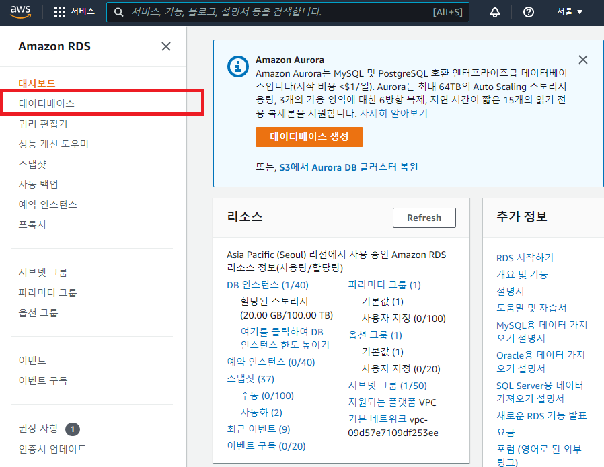
Task: Open 인증서 업데이트 in the sidebar
Action: [x=52, y=449]
